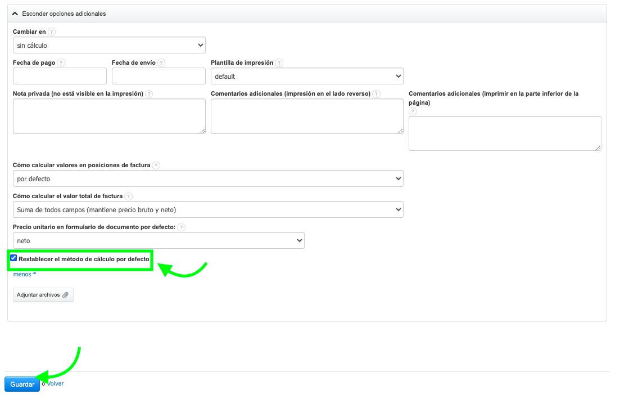
Task: Click Adjuntar archivos button
Action: 43,295
